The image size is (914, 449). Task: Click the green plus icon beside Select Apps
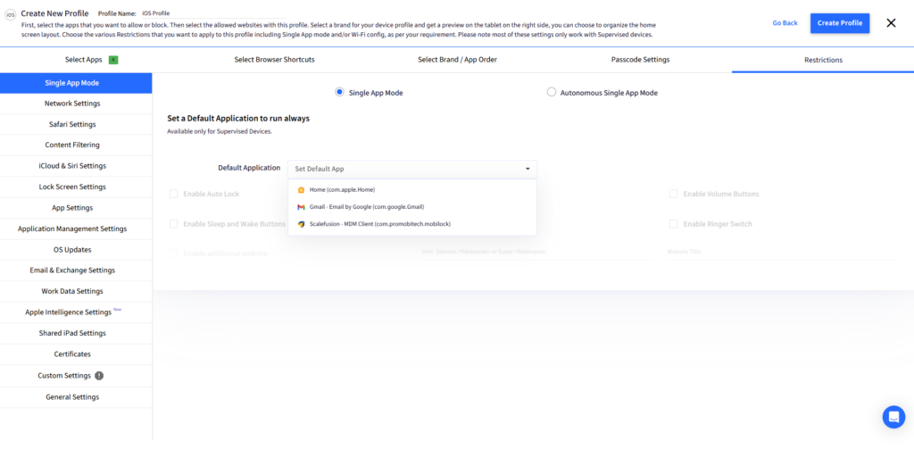(113, 60)
